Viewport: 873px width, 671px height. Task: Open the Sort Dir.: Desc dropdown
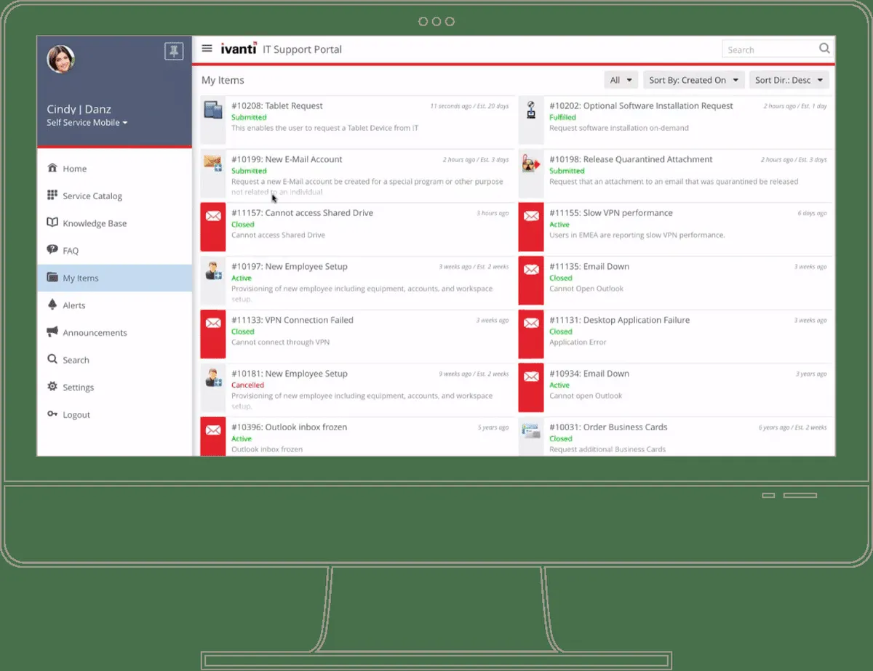[789, 80]
